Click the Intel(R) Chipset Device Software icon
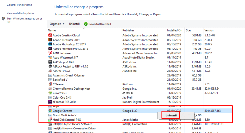Image resolution: width=245 pixels, height=133 pixels. coord(50,124)
